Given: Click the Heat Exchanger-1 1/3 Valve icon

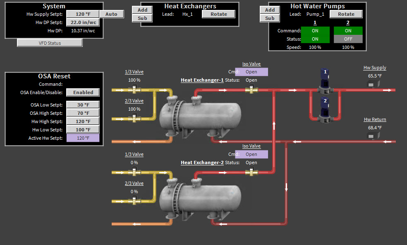Looking at the screenshot, I should pyautogui.click(x=134, y=89).
